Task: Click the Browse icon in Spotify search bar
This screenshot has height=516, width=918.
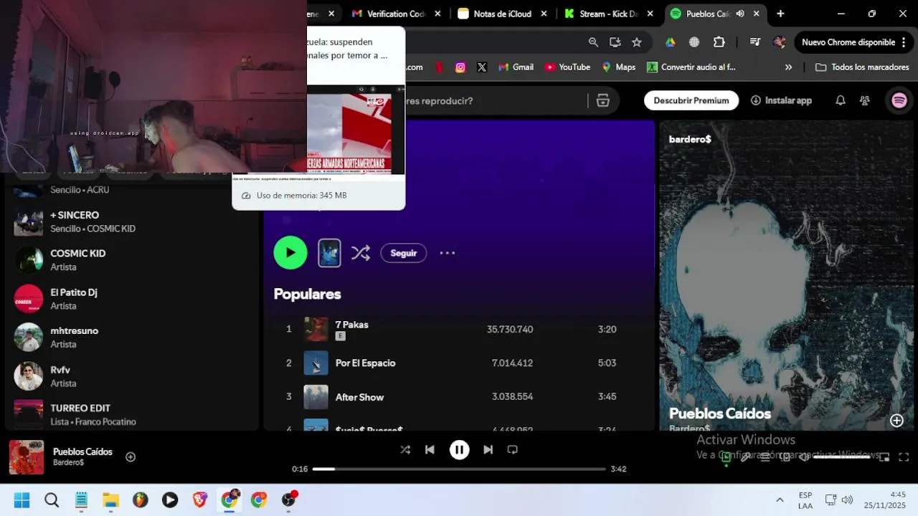Action: [603, 100]
